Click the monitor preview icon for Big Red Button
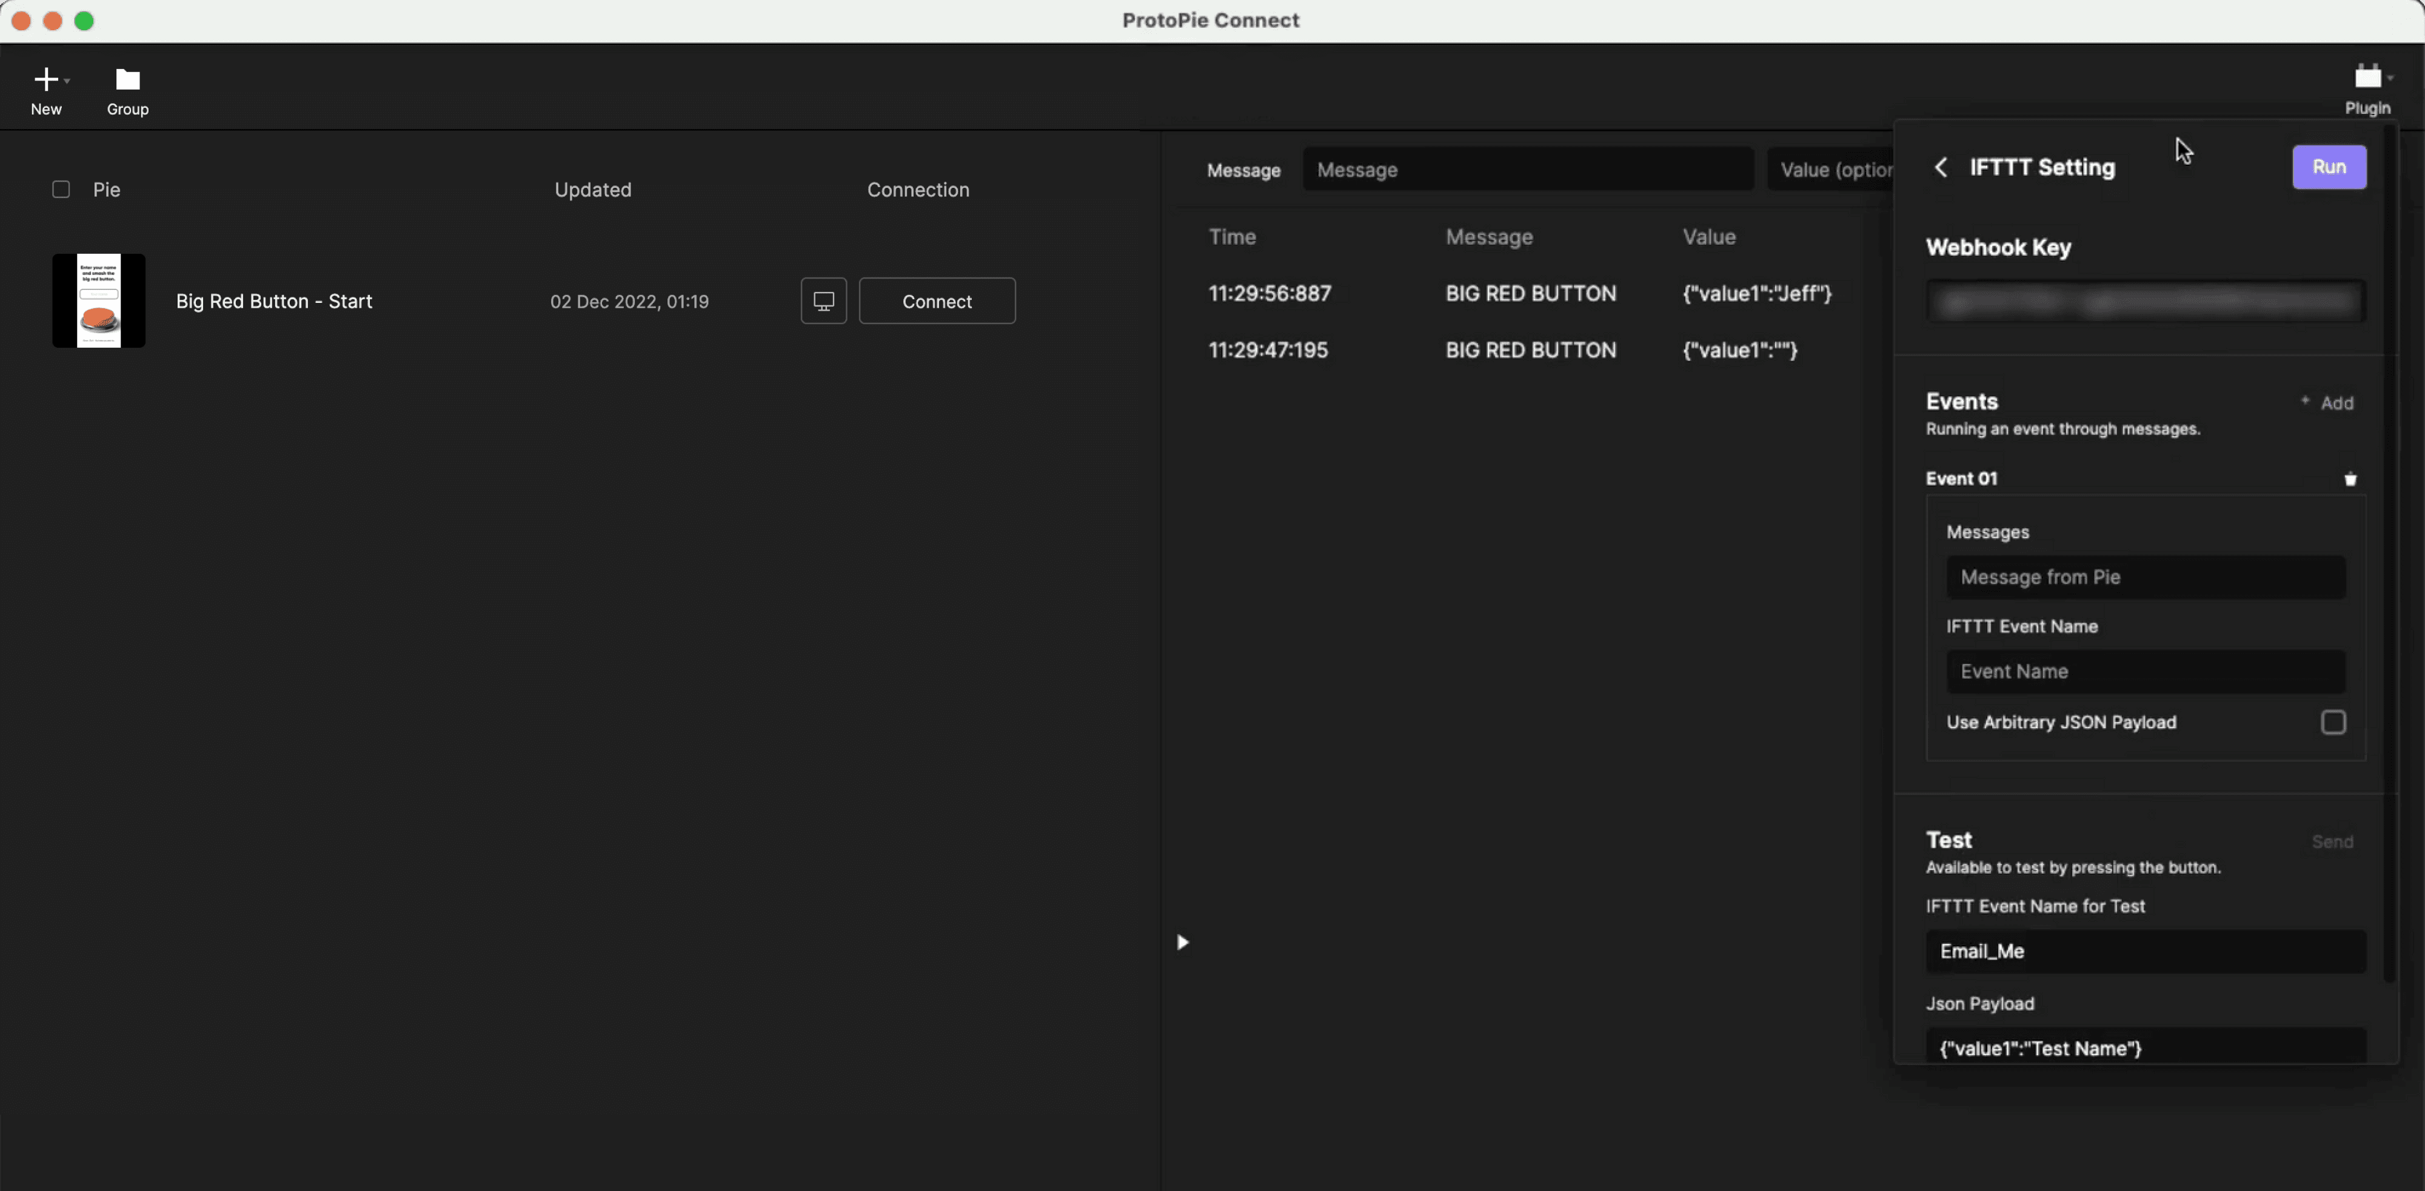This screenshot has width=2425, height=1191. (x=824, y=301)
